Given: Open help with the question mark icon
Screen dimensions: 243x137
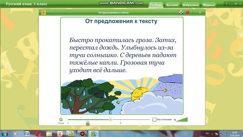Looking at the screenshot, I should (226, 4).
